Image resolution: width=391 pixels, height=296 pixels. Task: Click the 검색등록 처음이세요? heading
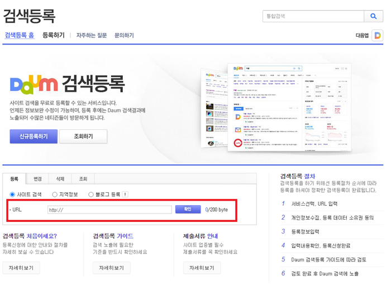coord(30,236)
